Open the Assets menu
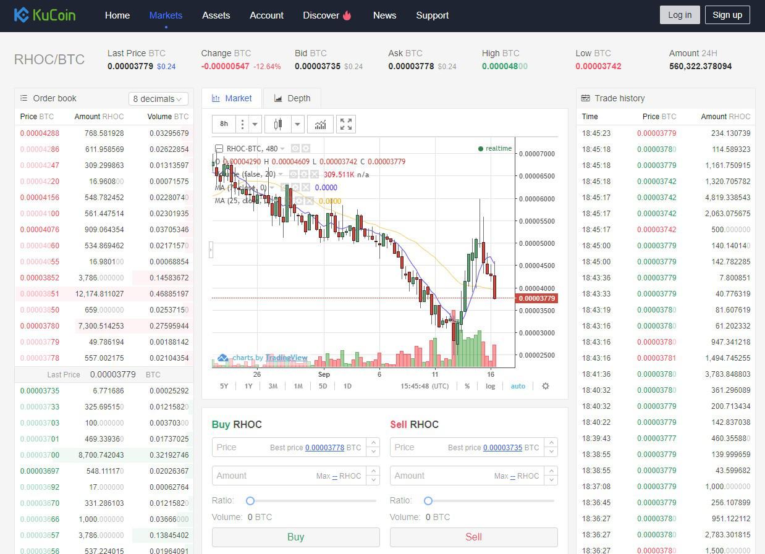765x554 pixels. [x=216, y=15]
